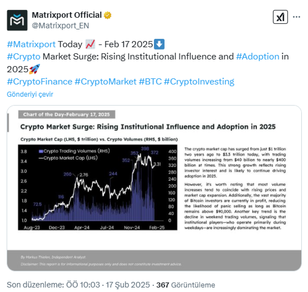Click the rocket emoji after 2025
Image resolution: width=308 pixels, height=292 pixels.
pyautogui.click(x=34, y=69)
